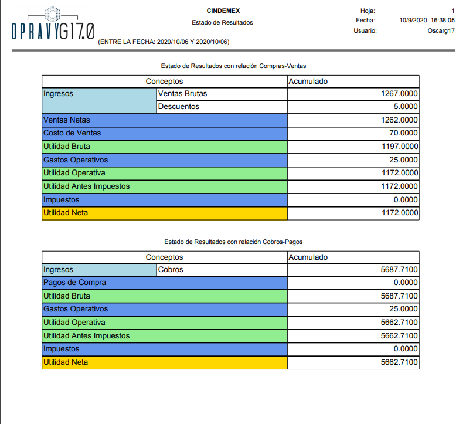The width and height of the screenshot is (466, 424).
Task: Click the OPRAVYG17.0 logo
Action: [x=53, y=23]
